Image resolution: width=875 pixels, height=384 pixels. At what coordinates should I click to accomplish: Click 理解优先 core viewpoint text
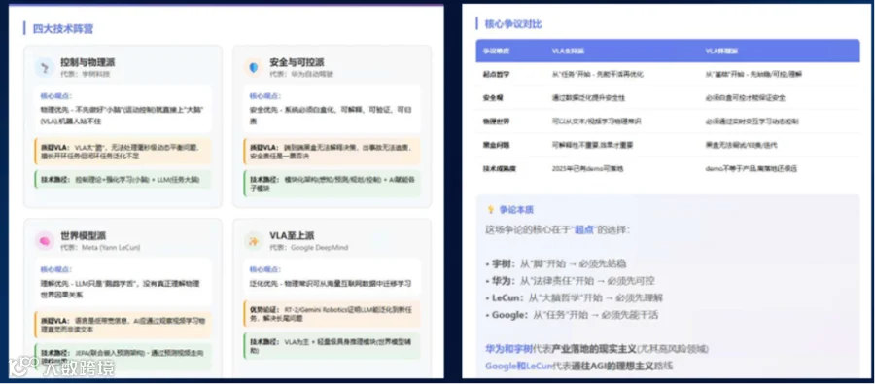(x=120, y=288)
